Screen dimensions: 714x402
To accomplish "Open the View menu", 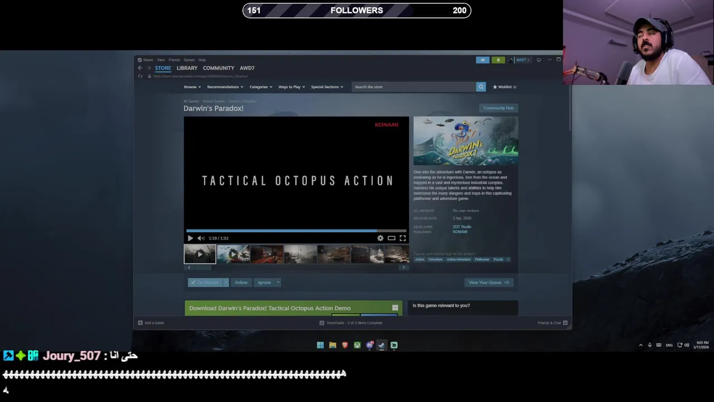I will [161, 60].
